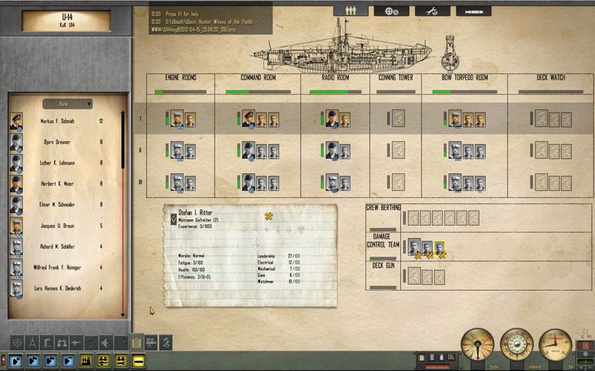Select highlighted third Damage Control Team member

(439, 248)
